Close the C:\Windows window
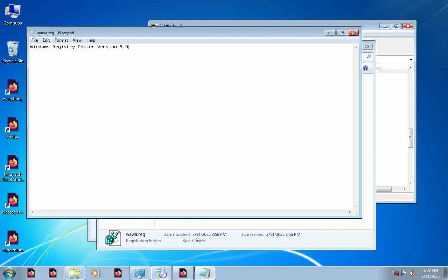 click(408, 26)
